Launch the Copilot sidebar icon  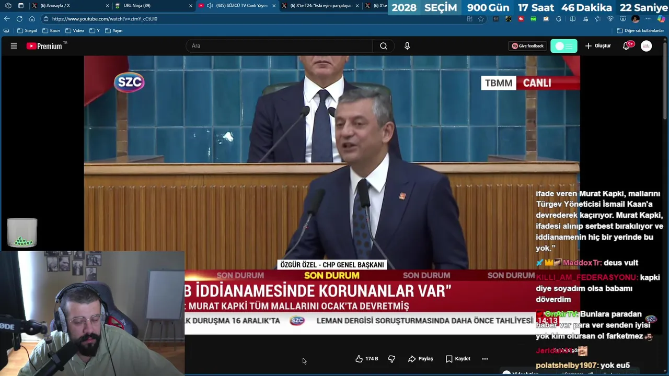tap(661, 19)
